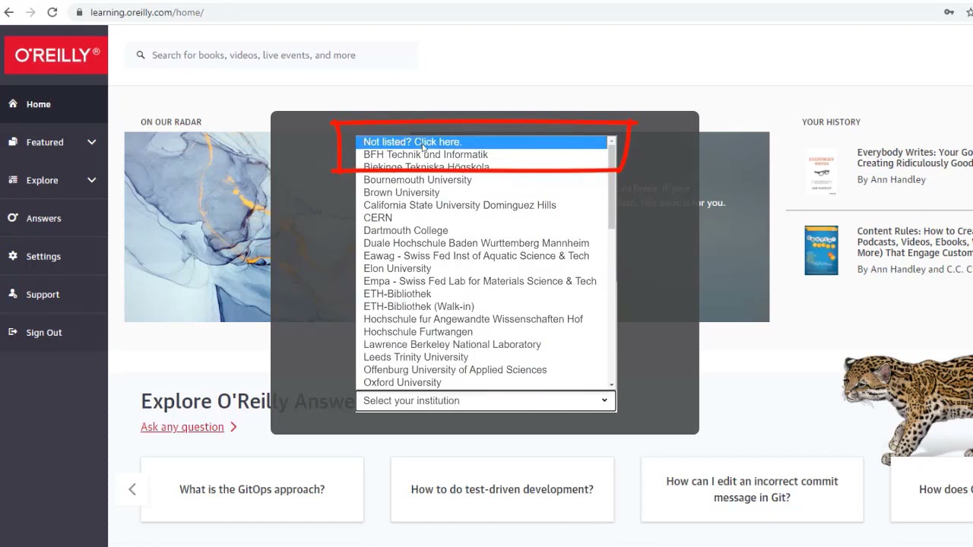The image size is (973, 547).
Task: Expand the Featured chevron
Action: [x=91, y=142]
